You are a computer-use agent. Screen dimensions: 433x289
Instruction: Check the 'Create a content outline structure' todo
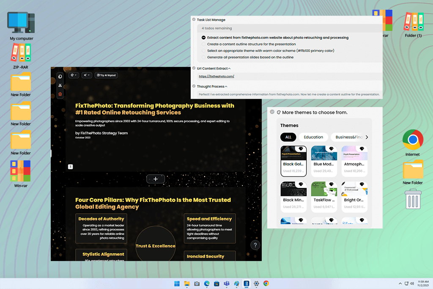203,44
